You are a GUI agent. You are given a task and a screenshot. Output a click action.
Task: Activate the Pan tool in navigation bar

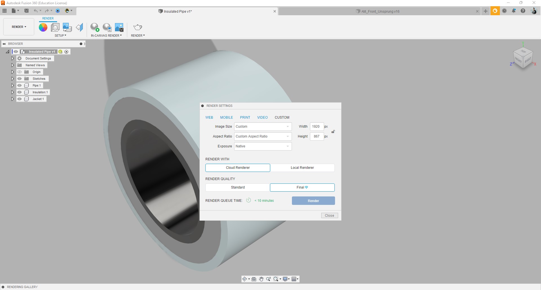[x=261, y=279]
